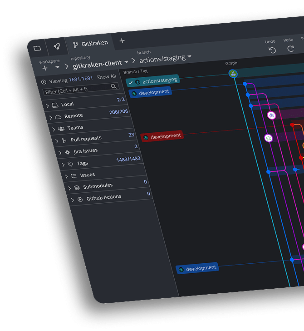Click the Undo arrow icon

pos(272,50)
